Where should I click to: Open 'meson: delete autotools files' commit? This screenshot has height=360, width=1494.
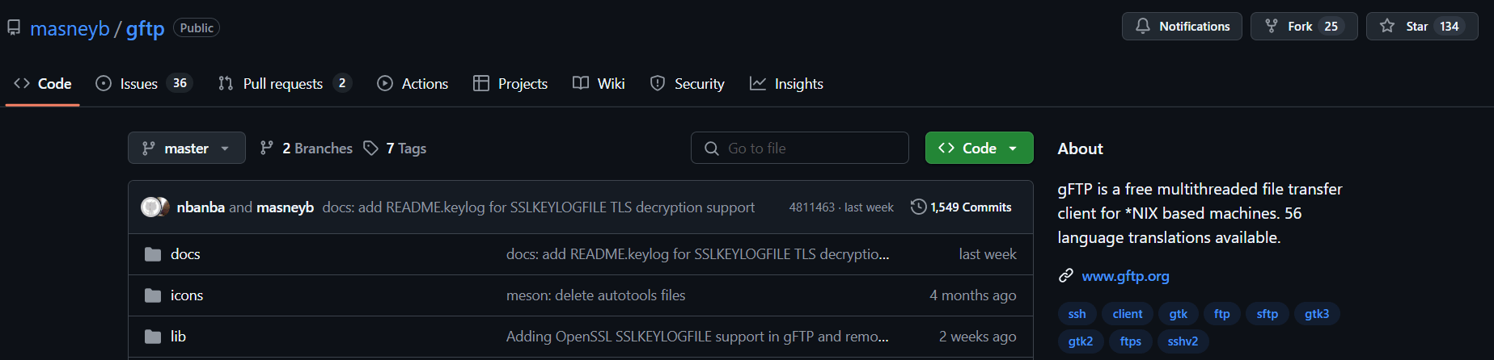click(x=595, y=295)
